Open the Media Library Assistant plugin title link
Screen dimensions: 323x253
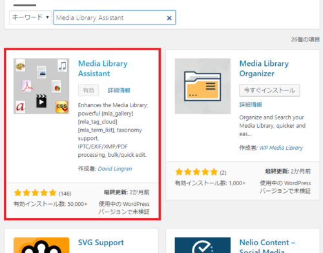coord(103,68)
